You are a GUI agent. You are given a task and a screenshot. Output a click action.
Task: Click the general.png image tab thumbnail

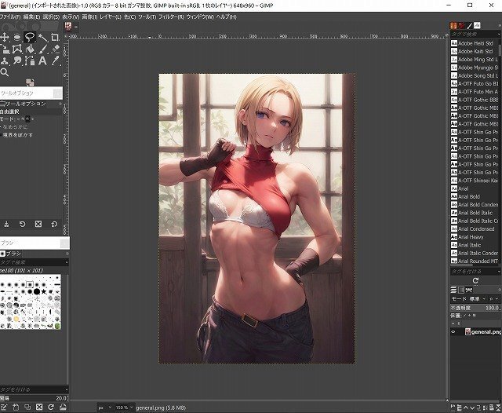coord(68,27)
